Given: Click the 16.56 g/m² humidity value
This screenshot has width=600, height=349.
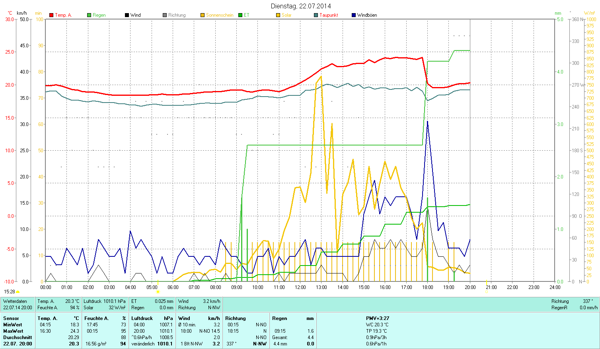Looking at the screenshot, I should pyautogui.click(x=96, y=344).
